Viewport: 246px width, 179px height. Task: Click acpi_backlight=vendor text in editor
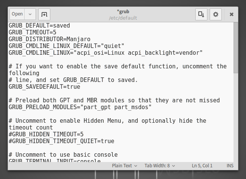pos(163,53)
